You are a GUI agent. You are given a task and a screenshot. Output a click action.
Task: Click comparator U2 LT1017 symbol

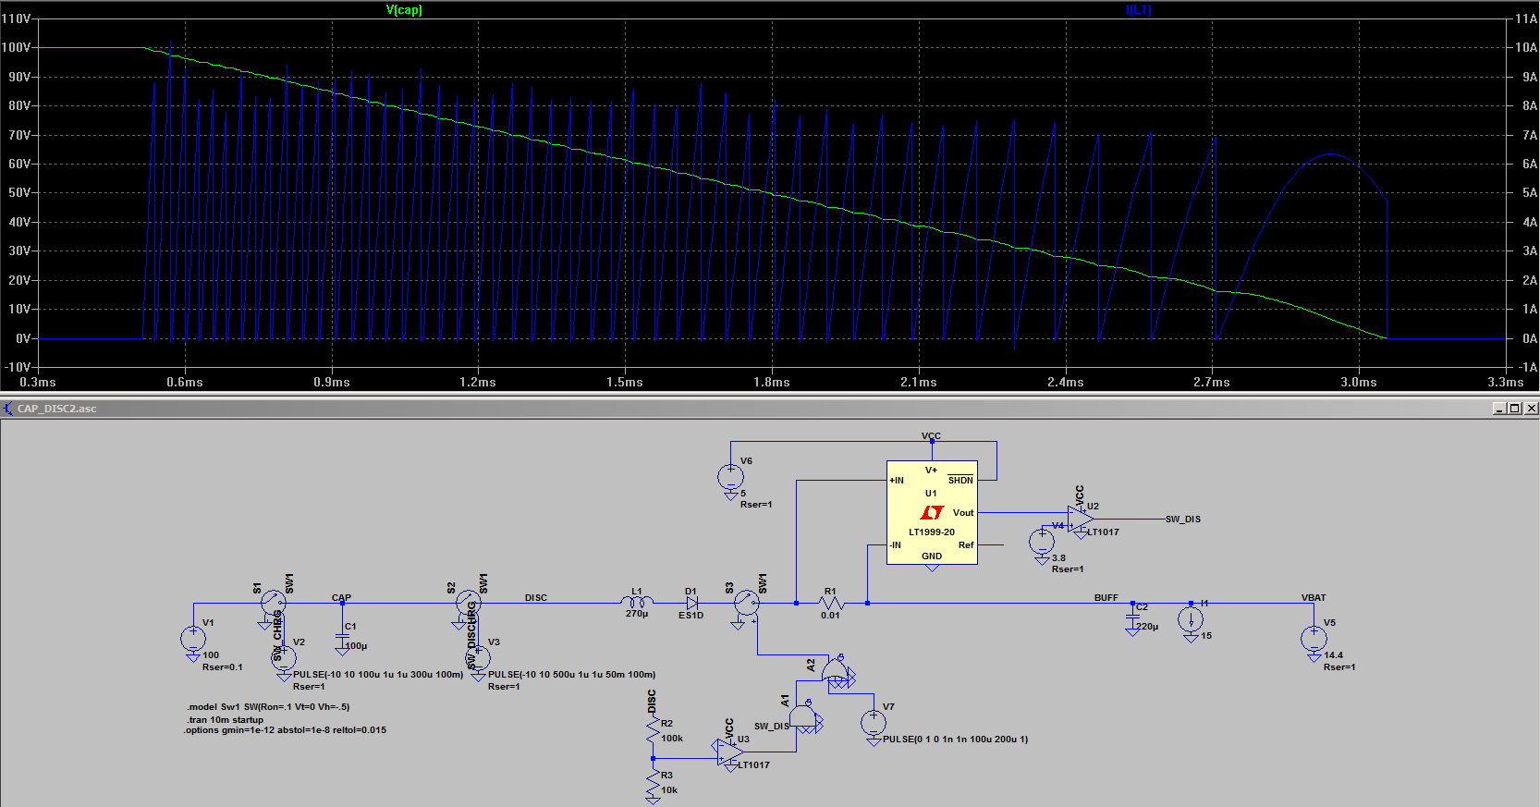[x=1081, y=520]
